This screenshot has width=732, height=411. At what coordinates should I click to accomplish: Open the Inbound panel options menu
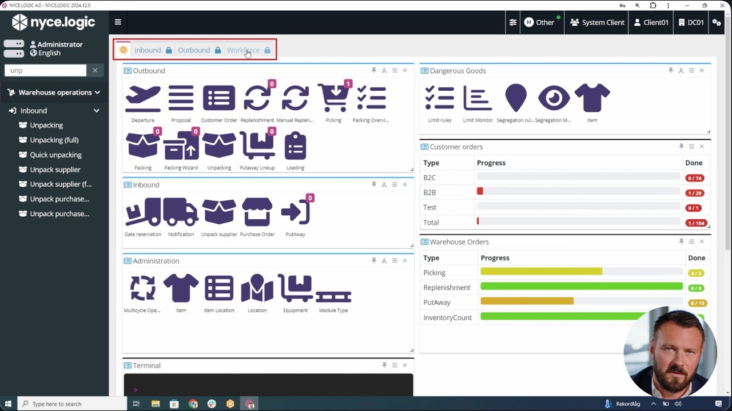pos(395,184)
